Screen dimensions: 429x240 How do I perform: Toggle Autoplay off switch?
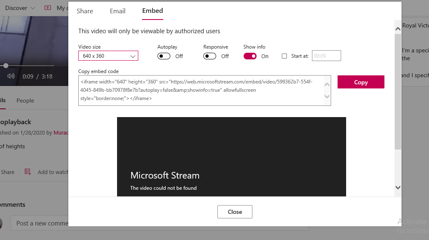164,56
